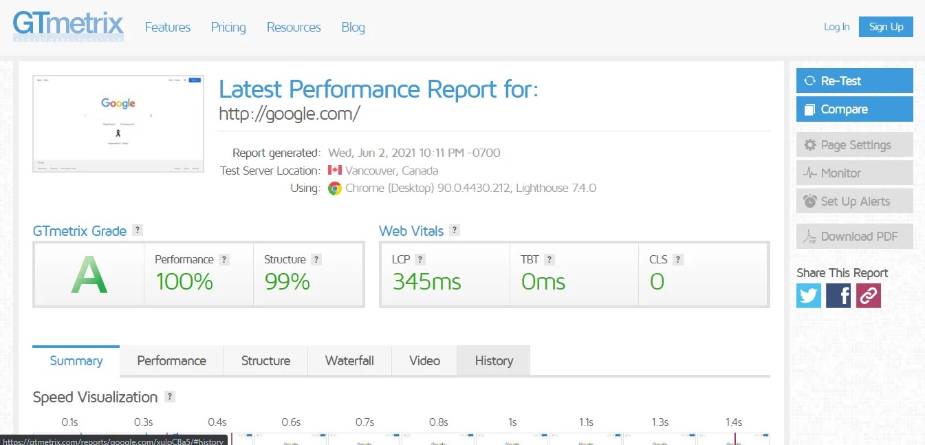Click the 1.4s timeline label
Image resolution: width=925 pixels, height=445 pixels.
[x=733, y=422]
